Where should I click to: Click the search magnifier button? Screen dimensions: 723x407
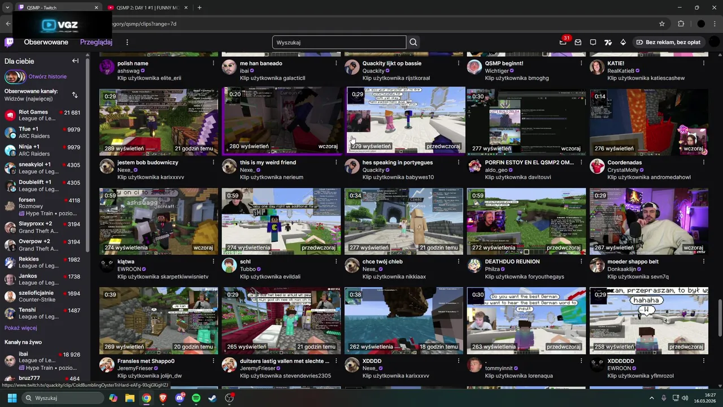(413, 42)
